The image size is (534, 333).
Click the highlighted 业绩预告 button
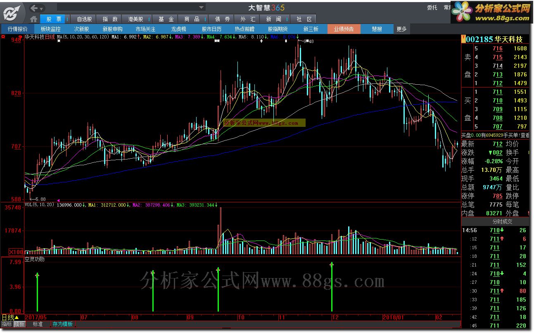(x=344, y=29)
